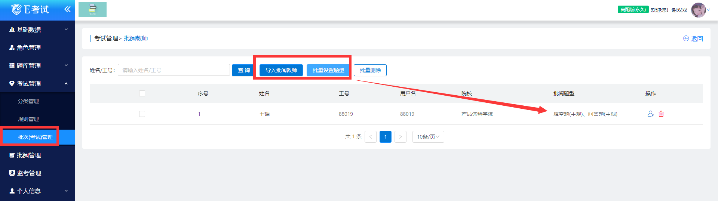
Task: Collapse the sidebar with double-chevron icon
Action: [x=67, y=9]
